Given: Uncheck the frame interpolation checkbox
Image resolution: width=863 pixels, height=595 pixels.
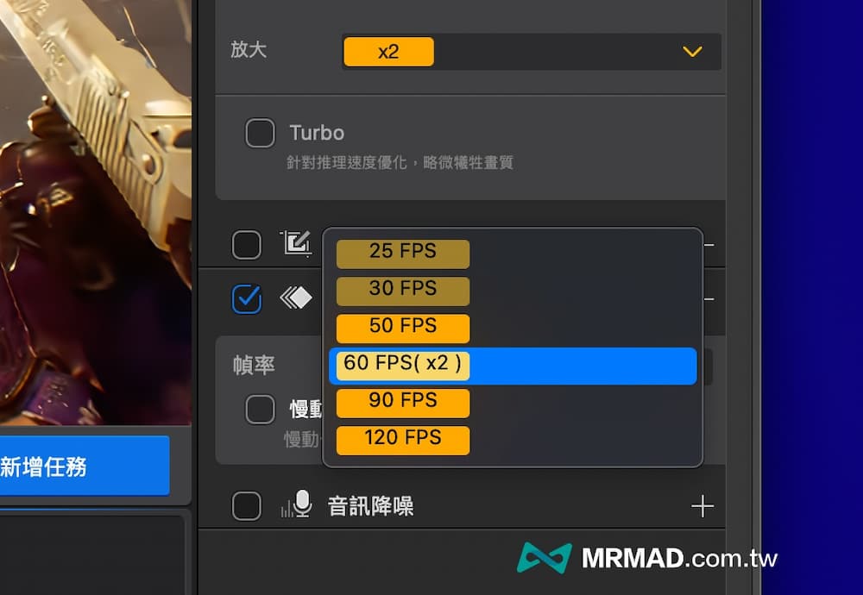Looking at the screenshot, I should coord(247,299).
